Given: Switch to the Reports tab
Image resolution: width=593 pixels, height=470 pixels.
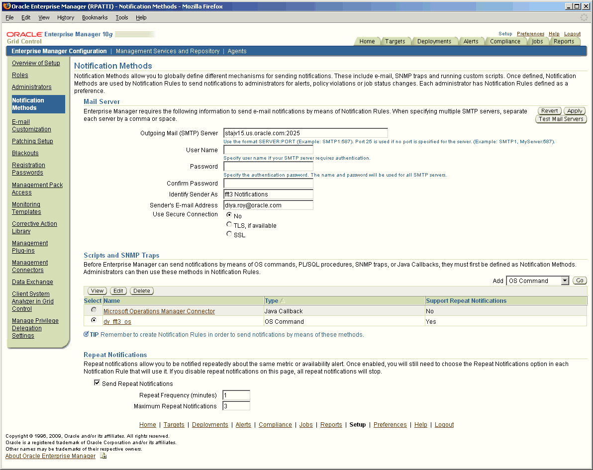Looking at the screenshot, I should [564, 41].
